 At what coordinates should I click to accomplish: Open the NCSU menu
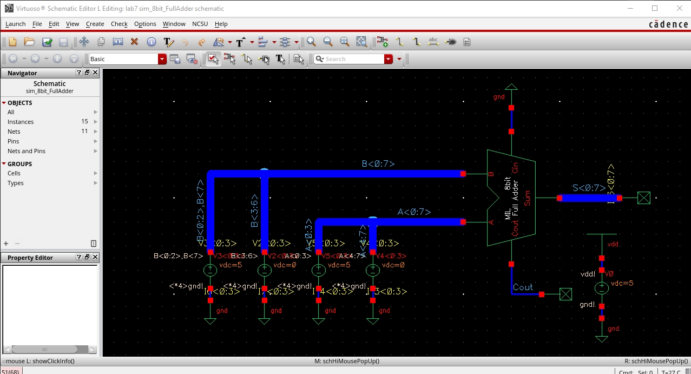200,24
